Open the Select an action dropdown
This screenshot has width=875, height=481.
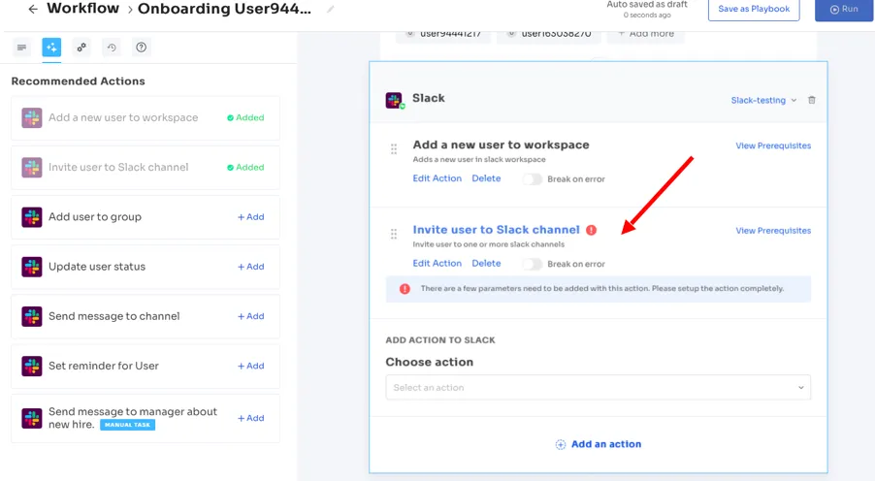[599, 387]
